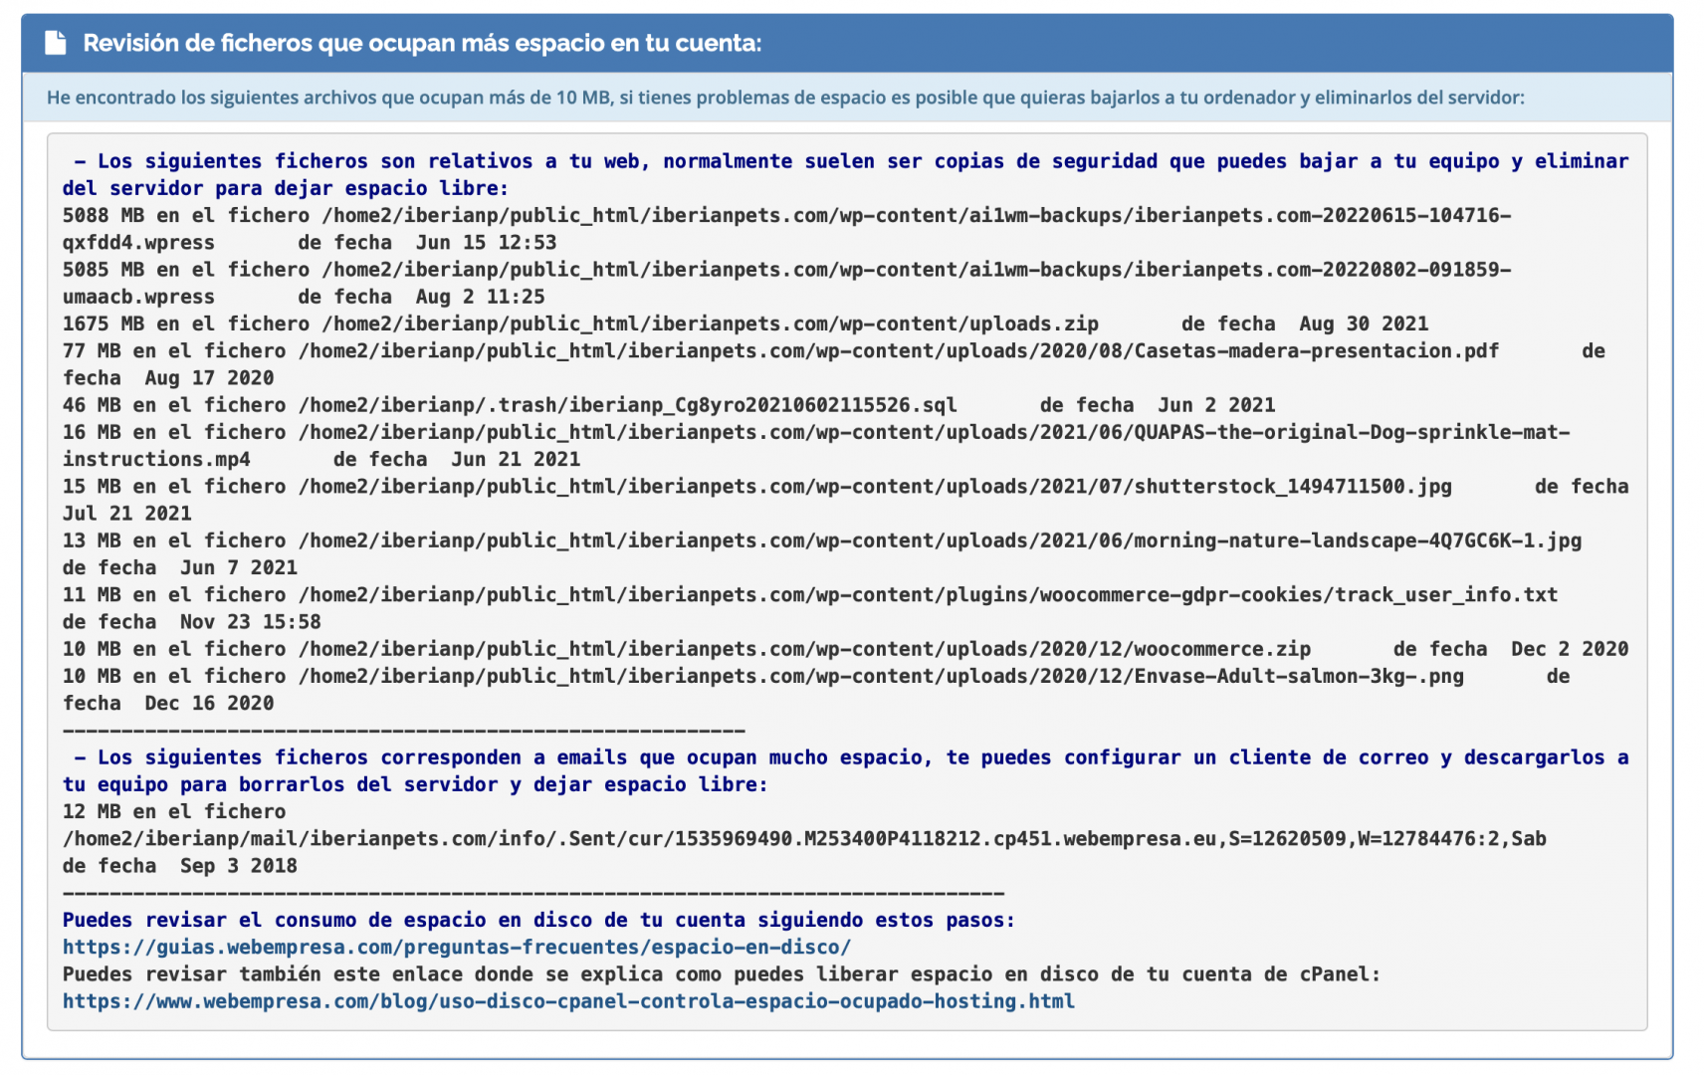The image size is (1704, 1075).
Task: Click 'Los siguientes ficheros corresponden a emails' heading
Action: tap(846, 770)
